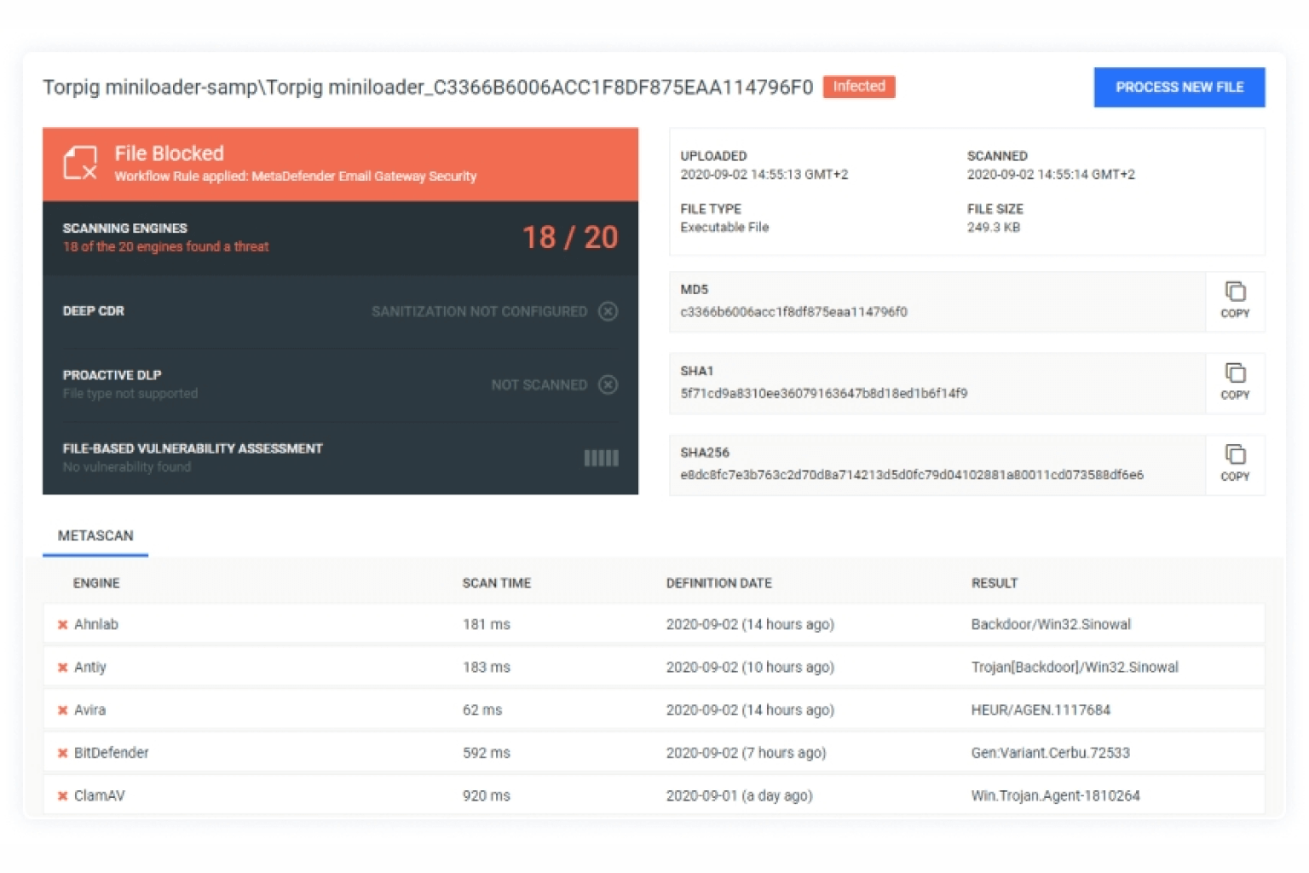Select the Ahnlab engine name

pos(96,625)
